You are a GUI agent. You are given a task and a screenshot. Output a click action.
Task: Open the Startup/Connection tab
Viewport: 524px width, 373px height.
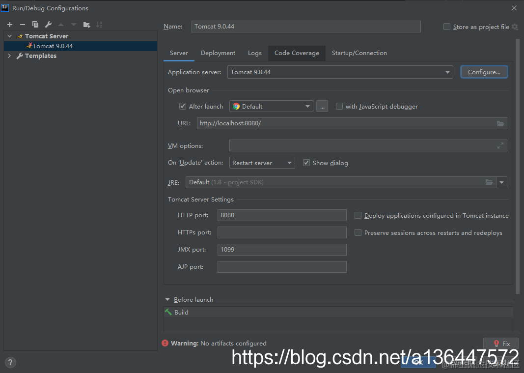click(359, 53)
